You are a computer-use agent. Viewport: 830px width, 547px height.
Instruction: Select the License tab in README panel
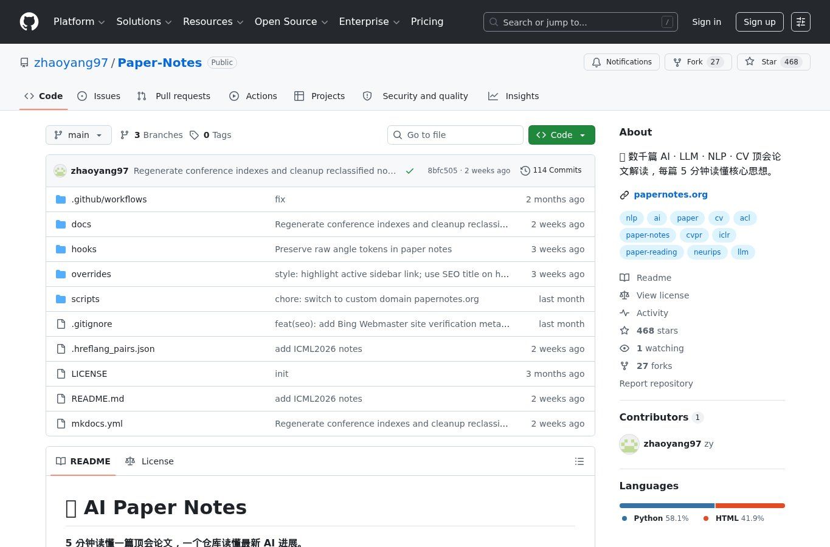(x=150, y=461)
